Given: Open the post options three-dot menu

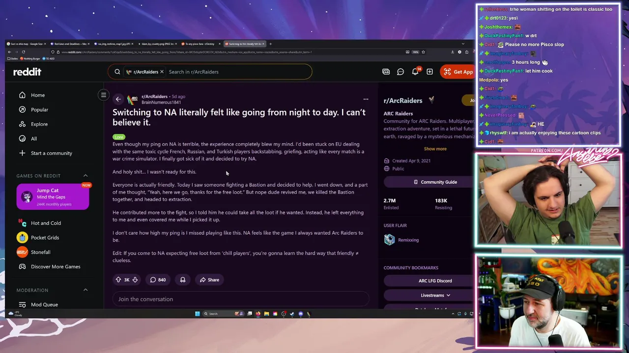Looking at the screenshot, I should pos(366,99).
